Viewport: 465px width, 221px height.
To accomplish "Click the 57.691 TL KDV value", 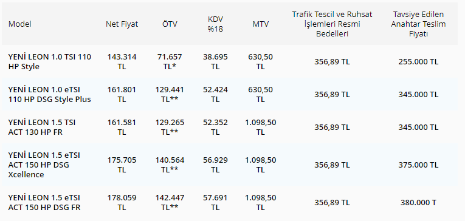I will point(215,202).
